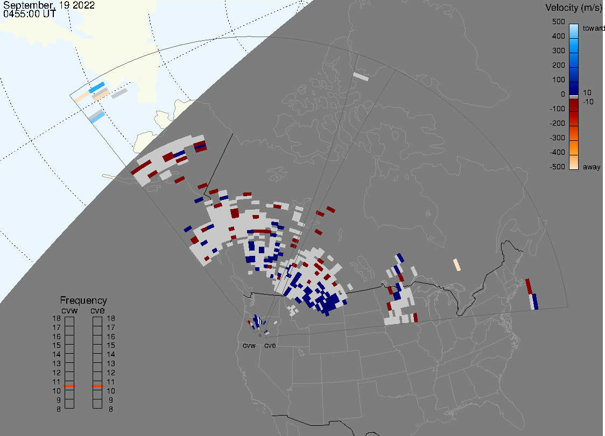Screen dimensions: 605x436
Task: Click the 500 value on the velocity scale
Action: [558, 22]
